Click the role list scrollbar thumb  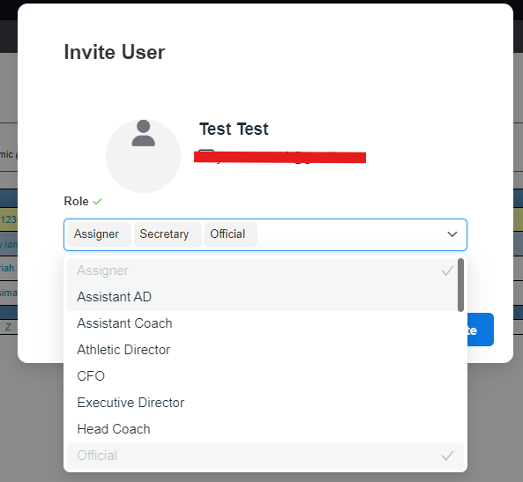pos(460,285)
